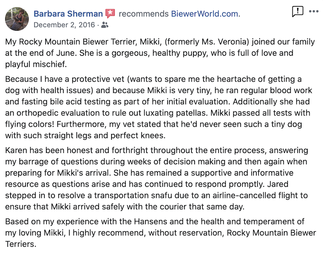Image resolution: width=323 pixels, height=254 pixels.
Task: Click the red star recommendation badge
Action: click(x=110, y=14)
